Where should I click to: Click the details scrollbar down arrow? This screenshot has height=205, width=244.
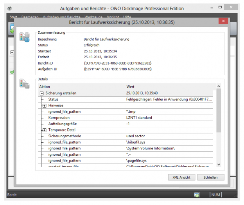click(218, 165)
